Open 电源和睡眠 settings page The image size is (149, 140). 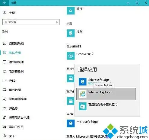click(16, 71)
